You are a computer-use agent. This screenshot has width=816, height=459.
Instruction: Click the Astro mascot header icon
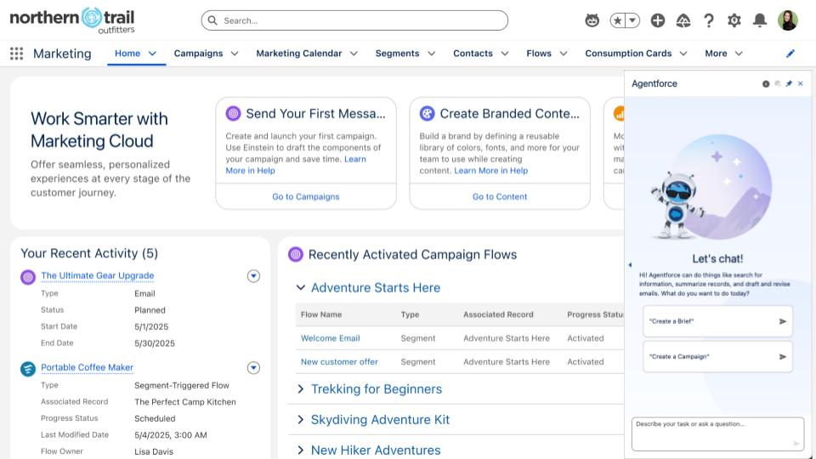click(592, 20)
